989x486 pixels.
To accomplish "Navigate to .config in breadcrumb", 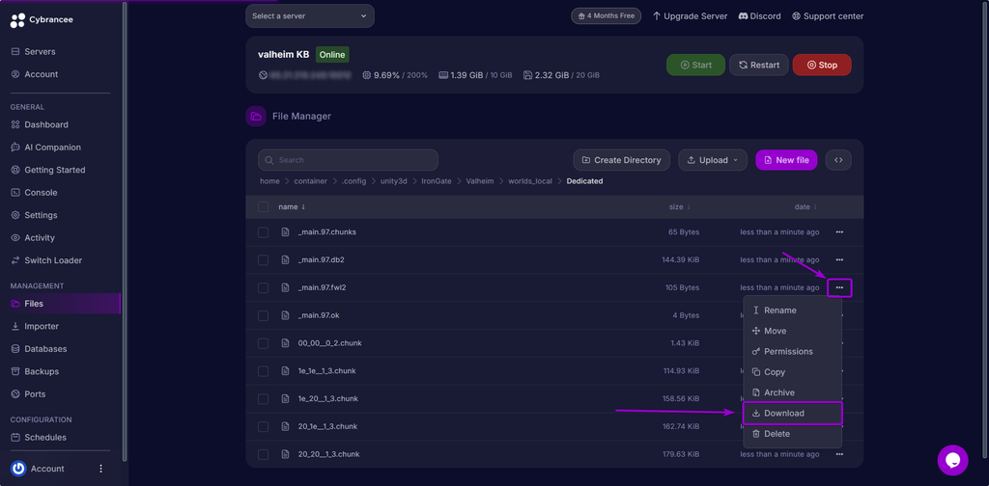I will tap(353, 181).
